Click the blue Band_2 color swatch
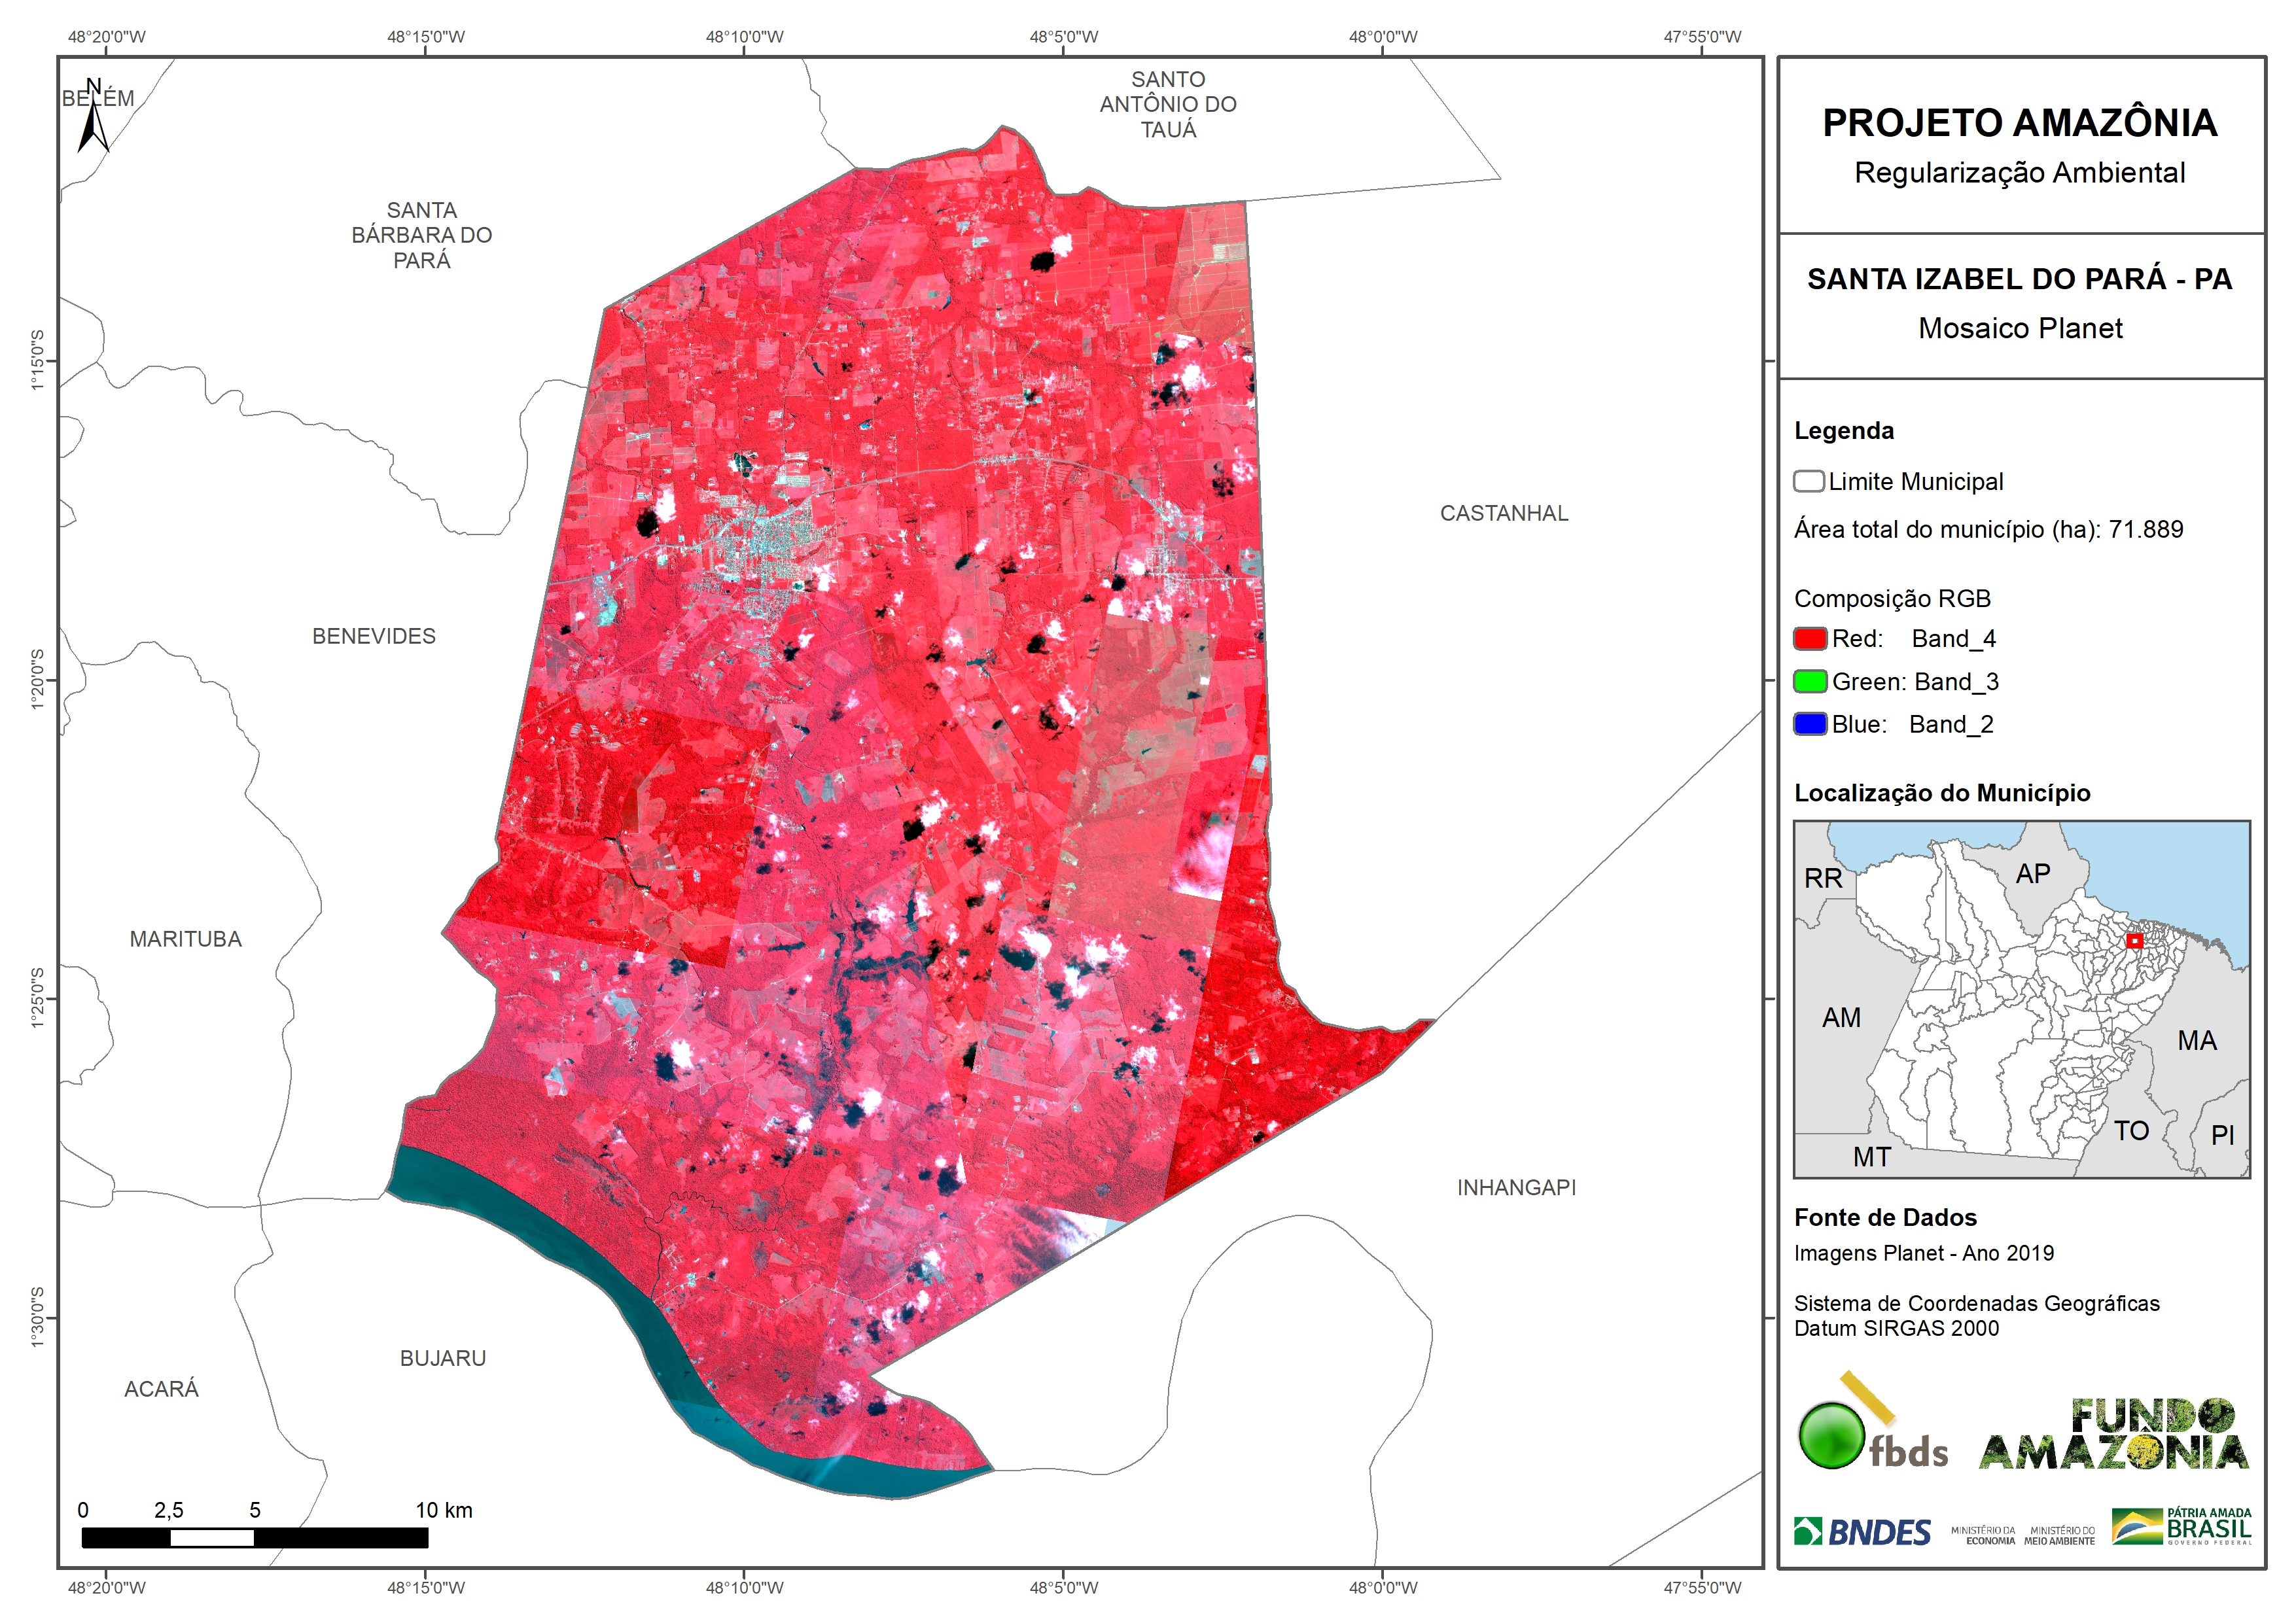The width and height of the screenshot is (2296, 1623). click(x=1810, y=724)
